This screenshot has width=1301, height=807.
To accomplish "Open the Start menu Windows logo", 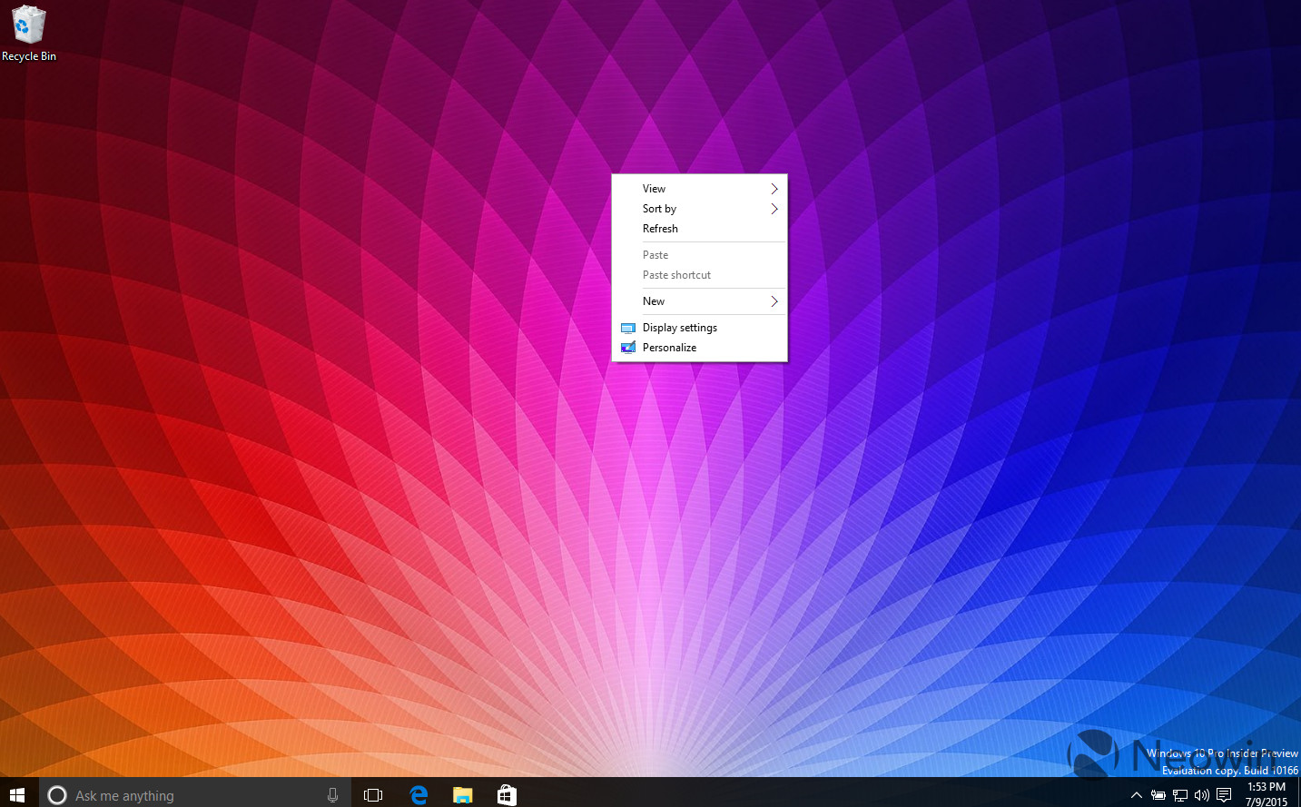I will (17, 795).
